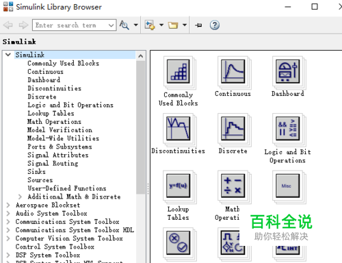Open the Lookup Tables library icon
The width and height of the screenshot is (342, 263).
(179, 186)
